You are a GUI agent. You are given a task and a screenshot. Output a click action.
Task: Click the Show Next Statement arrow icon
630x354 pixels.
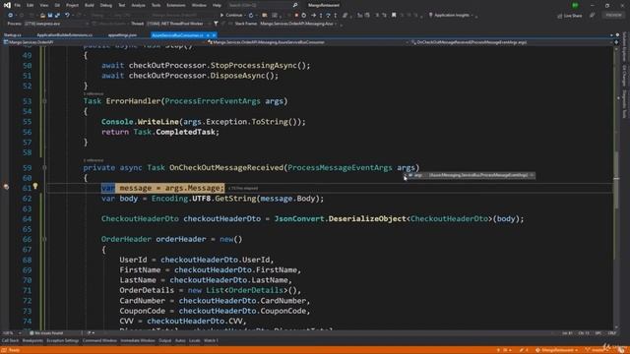[313, 16]
